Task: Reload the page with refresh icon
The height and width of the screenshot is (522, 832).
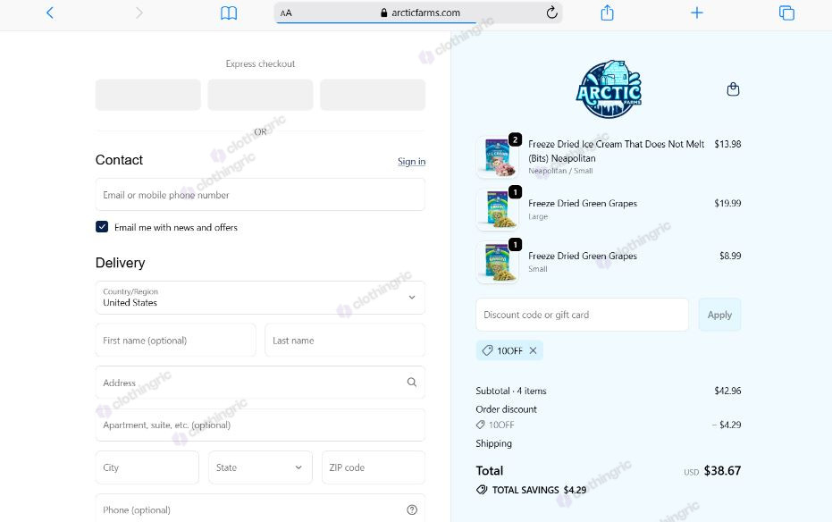Action: point(552,13)
